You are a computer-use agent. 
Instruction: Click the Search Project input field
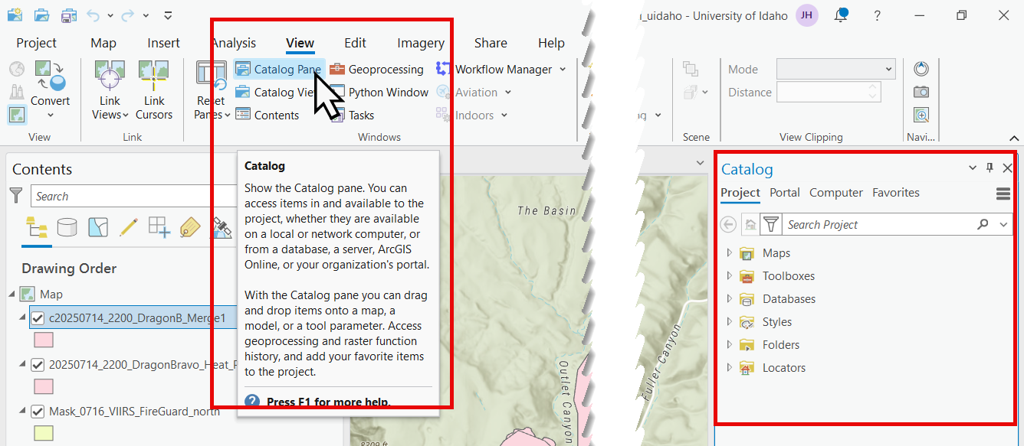(x=878, y=224)
